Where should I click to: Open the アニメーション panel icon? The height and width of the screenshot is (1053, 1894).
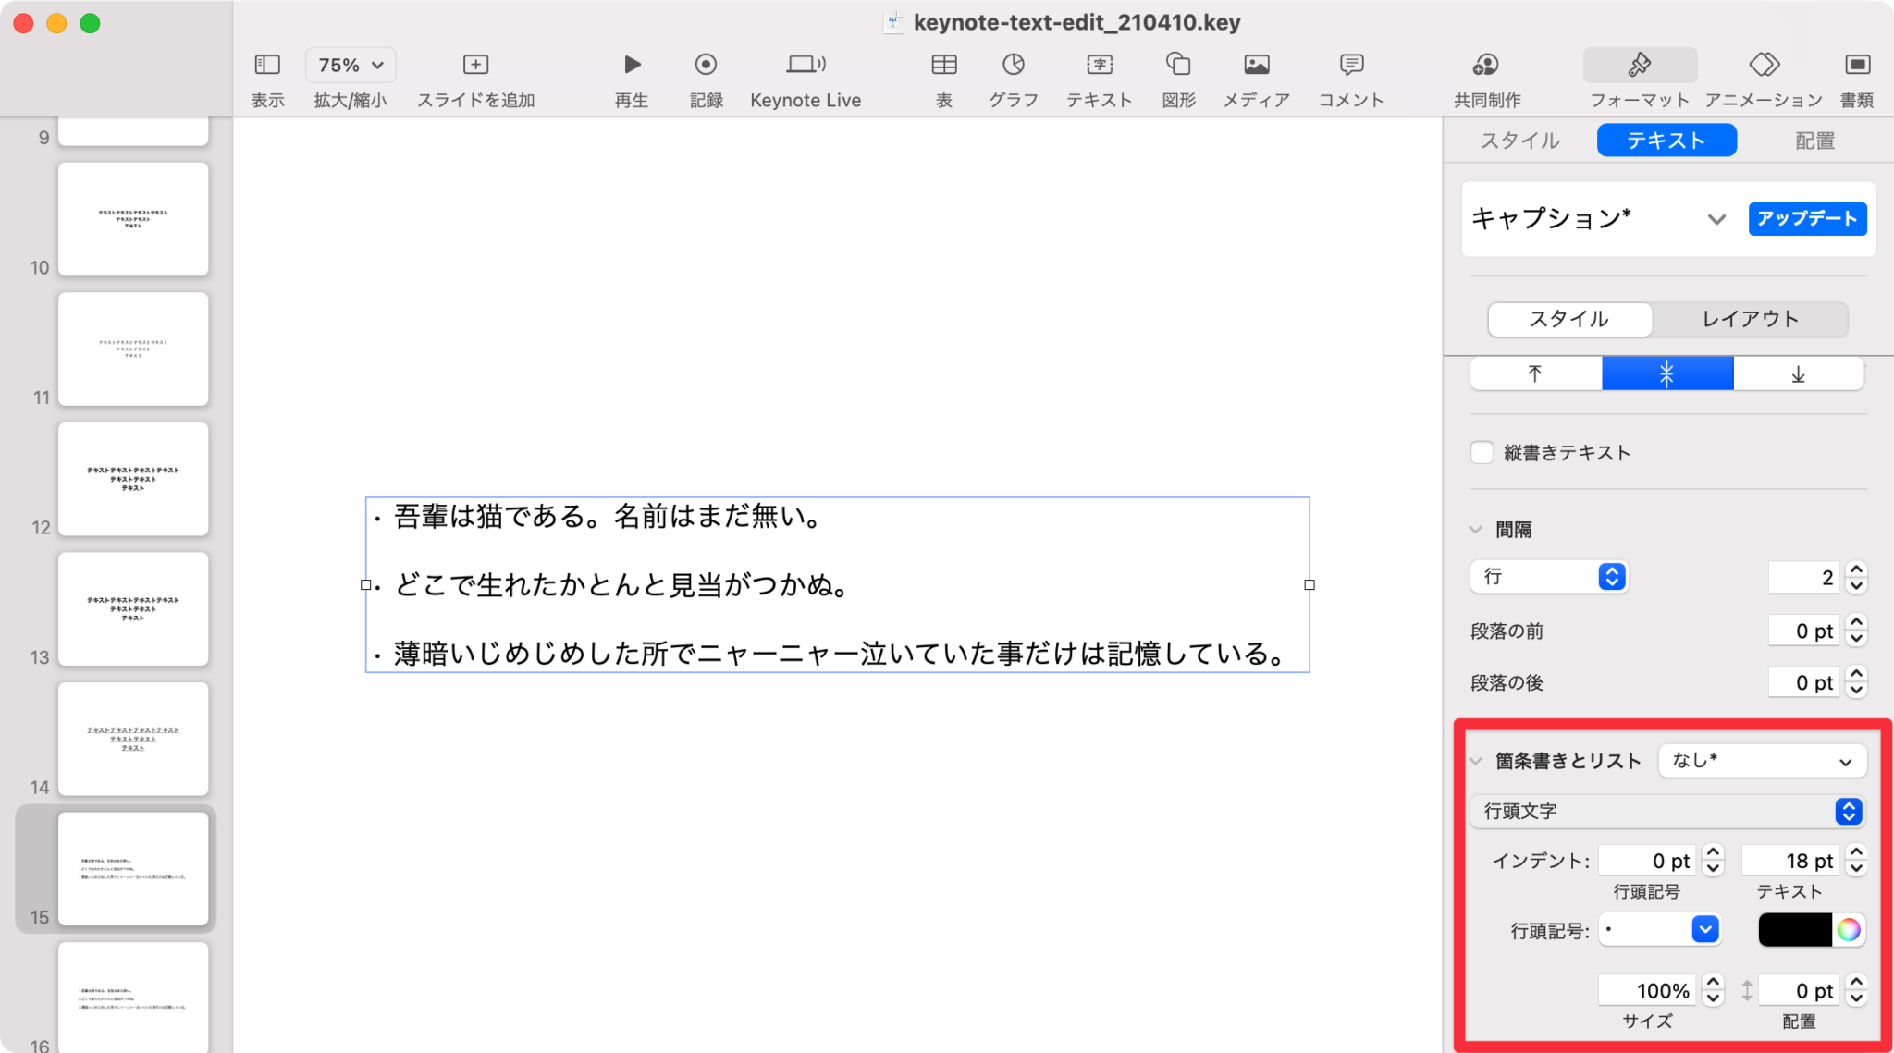click(x=1763, y=65)
